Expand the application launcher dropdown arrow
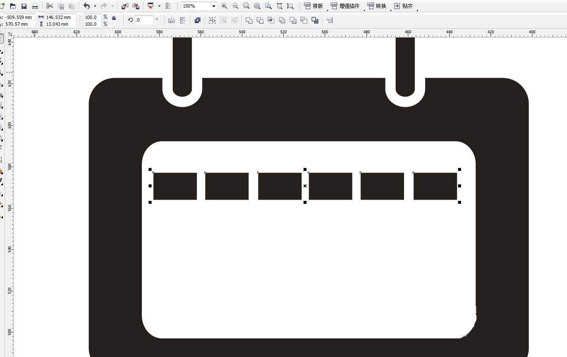This screenshot has width=567, height=357. [159, 6]
